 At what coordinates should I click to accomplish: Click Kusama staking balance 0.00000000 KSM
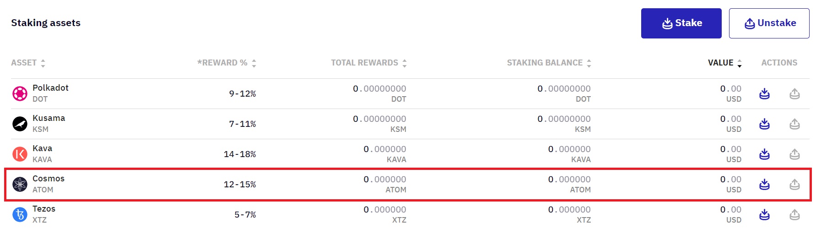click(564, 124)
